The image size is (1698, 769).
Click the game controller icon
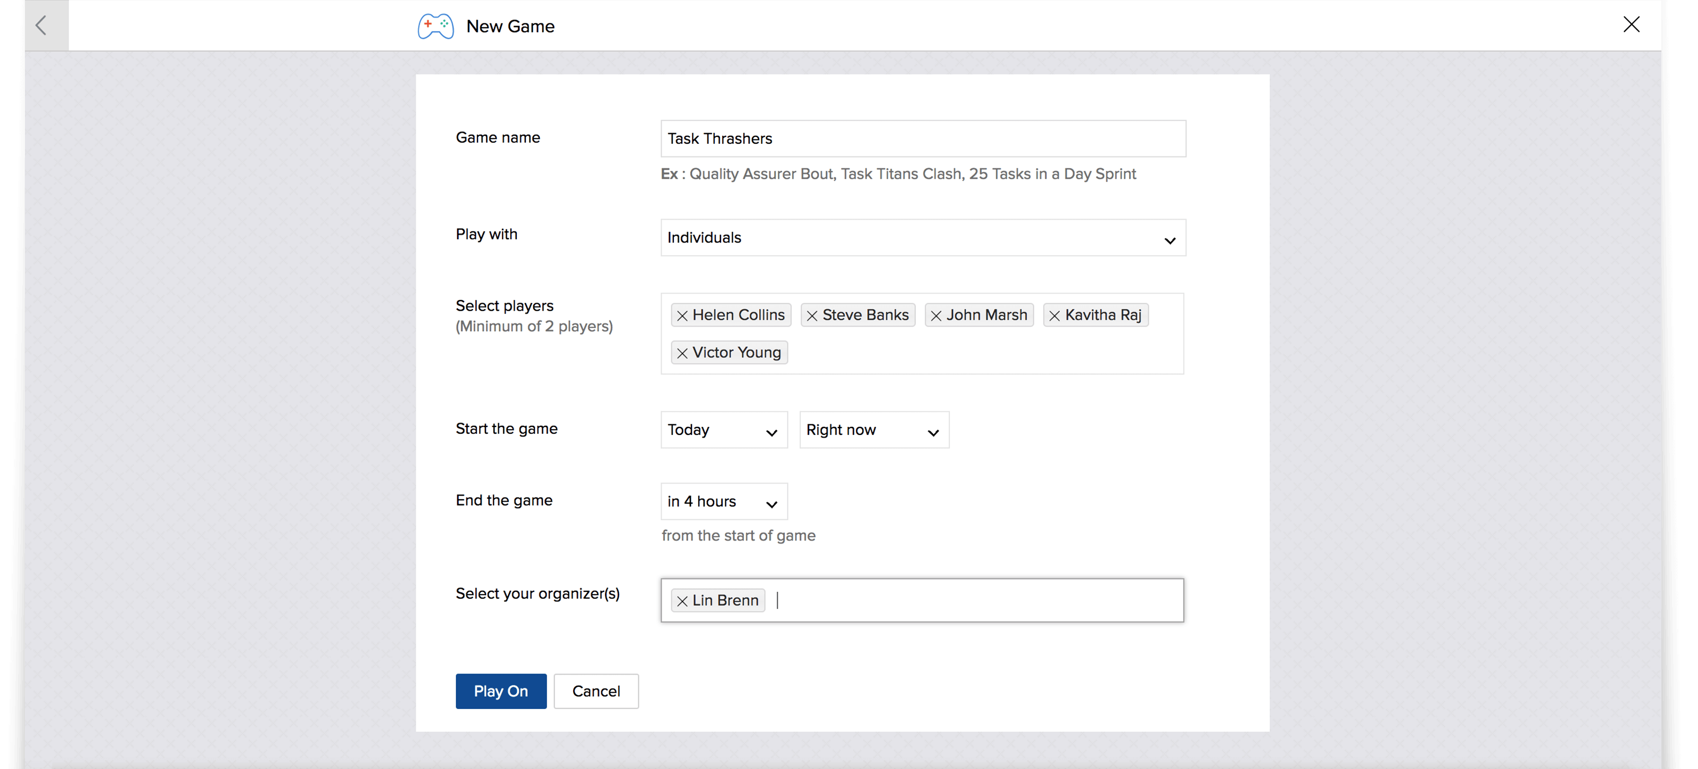pos(436,27)
